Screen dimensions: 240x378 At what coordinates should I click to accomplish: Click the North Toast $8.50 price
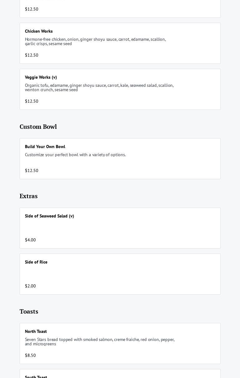[x=30, y=355]
